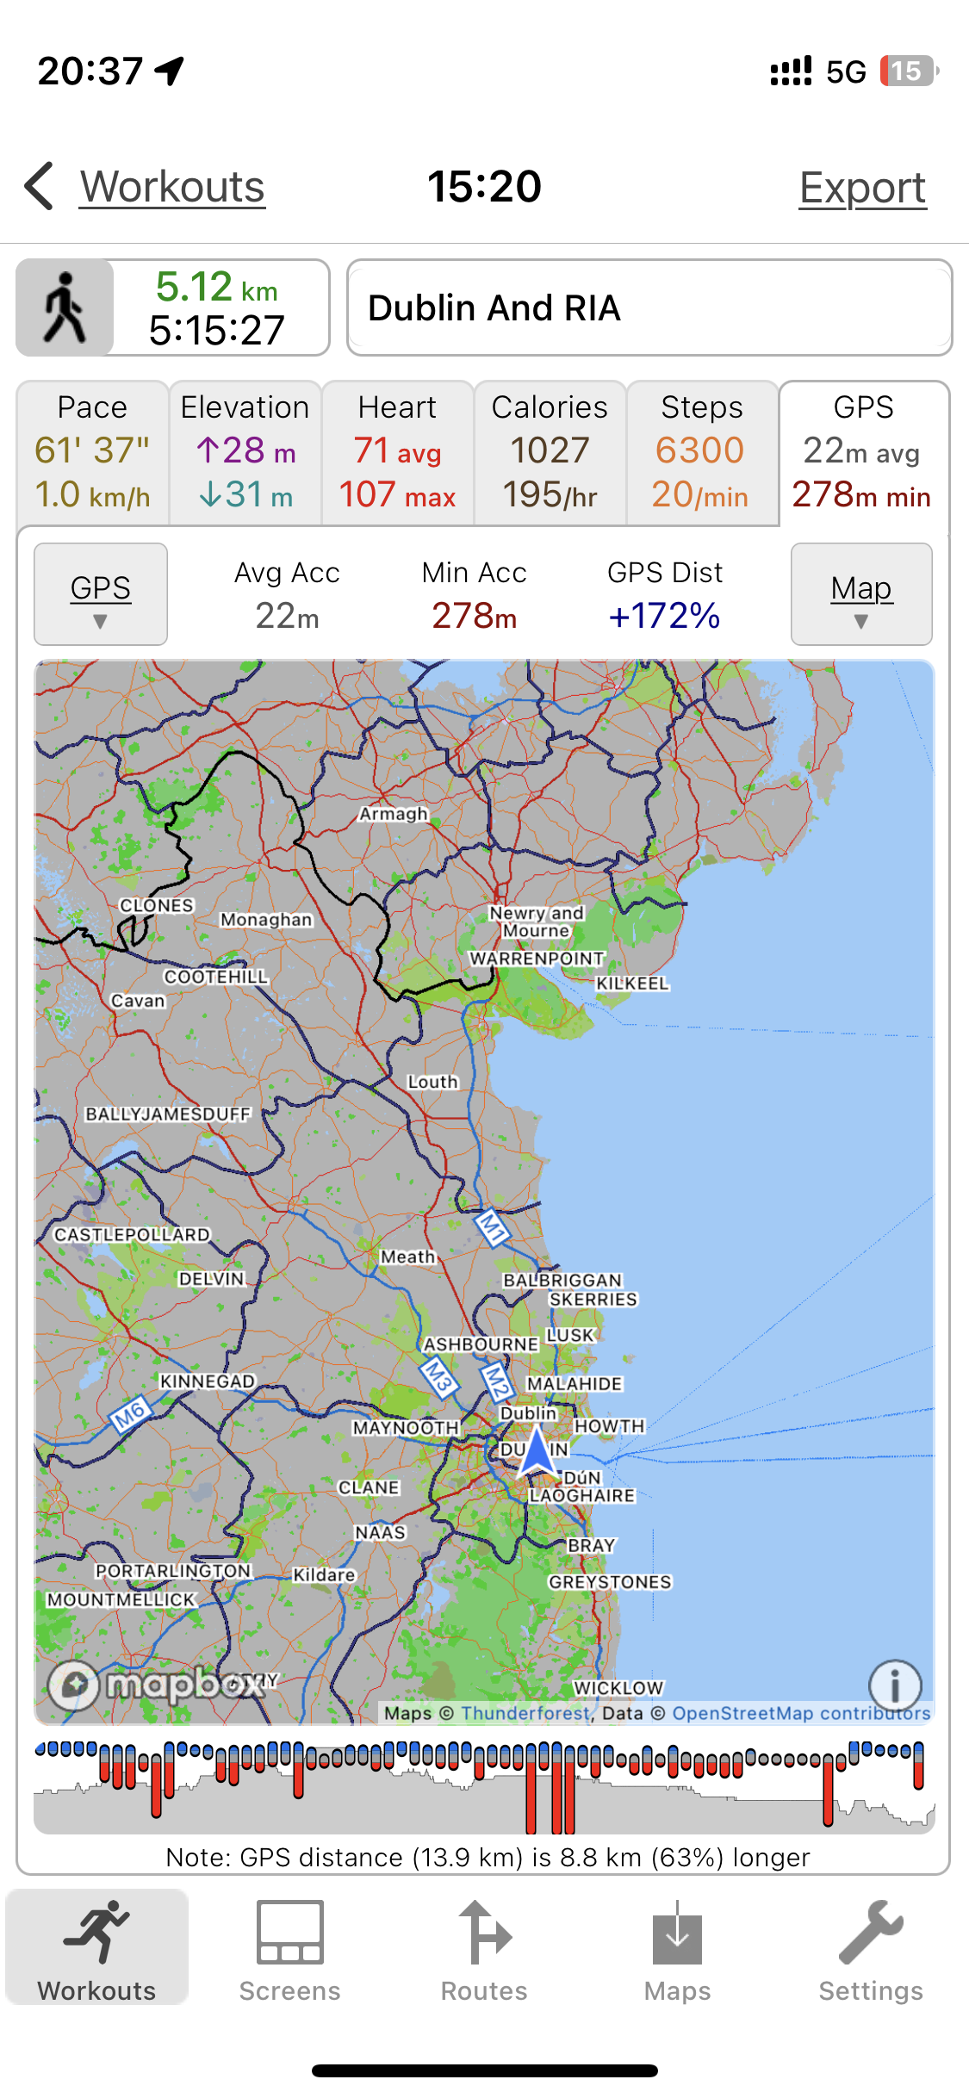Expand the Map dropdown selector
This screenshot has width=969, height=2098.
(x=861, y=594)
